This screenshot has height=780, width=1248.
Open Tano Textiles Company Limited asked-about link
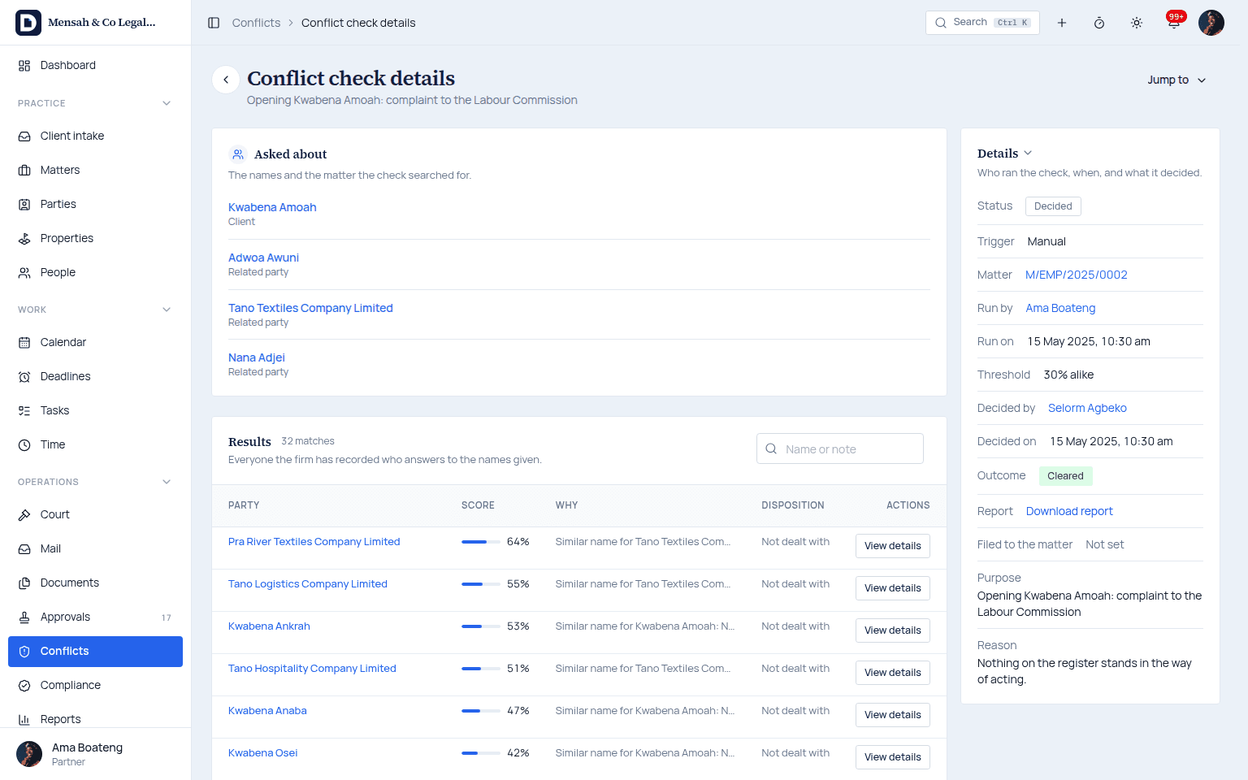tap(310, 308)
